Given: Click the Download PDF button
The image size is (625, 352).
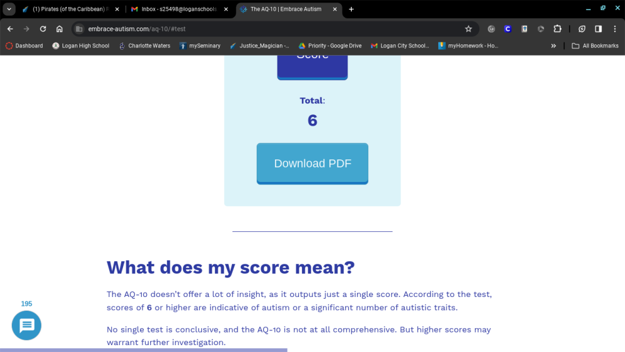Looking at the screenshot, I should coord(312,163).
